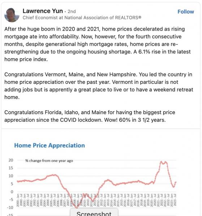Open the Lawrence Yun name link
Screen dimensions: 202x216
click(x=43, y=11)
